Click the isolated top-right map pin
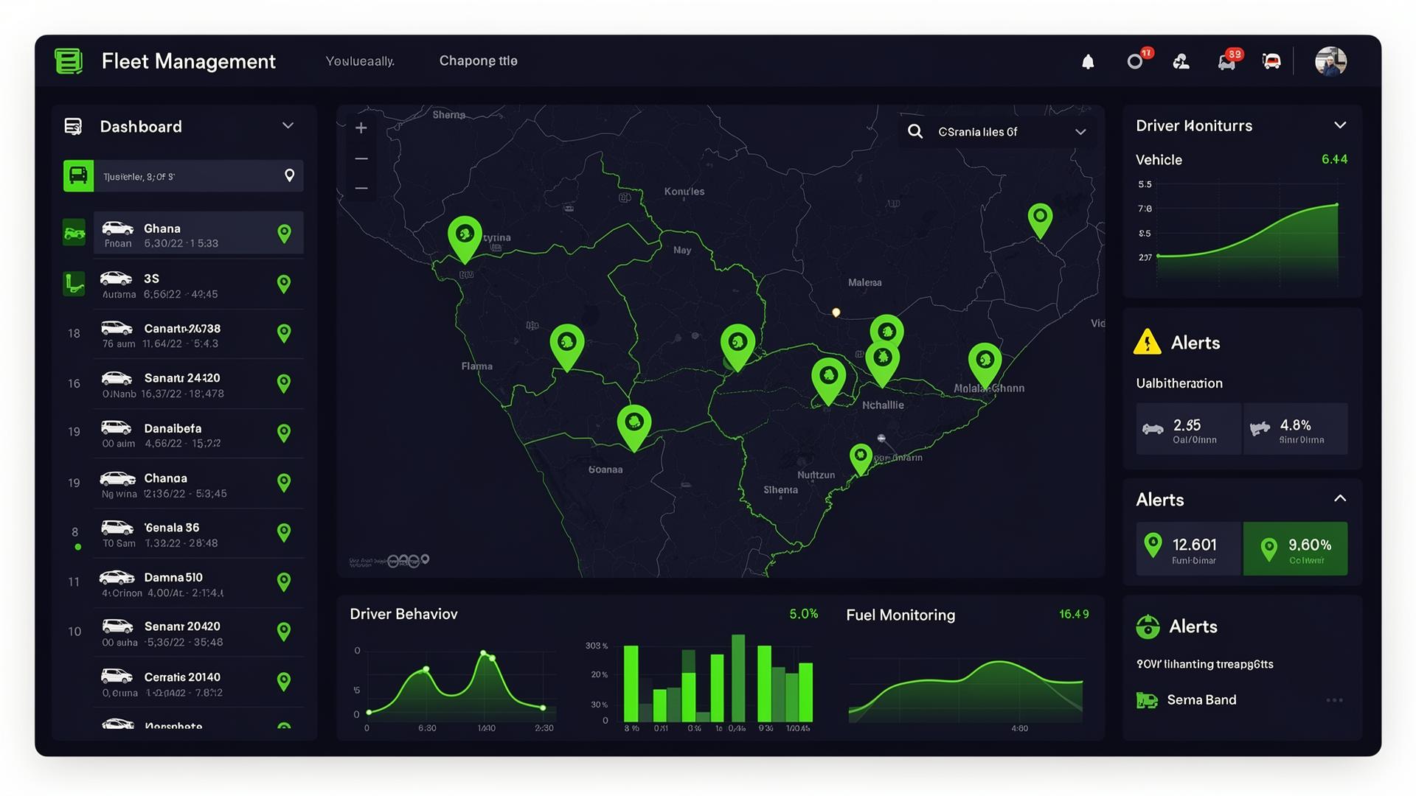 click(1040, 220)
